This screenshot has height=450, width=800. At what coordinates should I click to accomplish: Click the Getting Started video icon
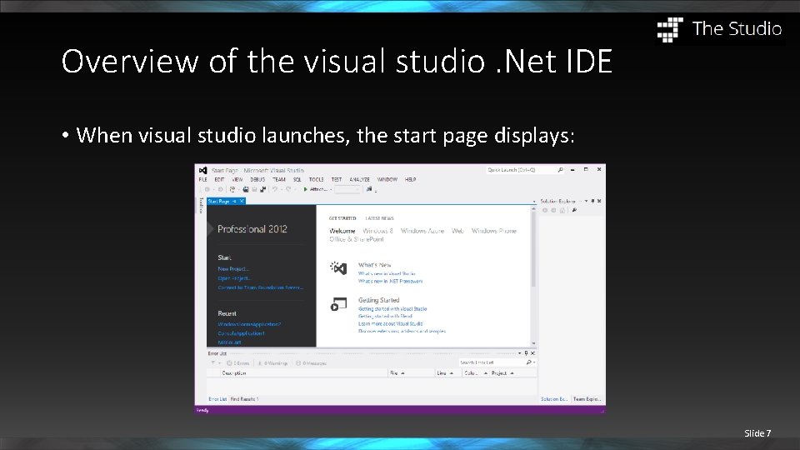(x=338, y=304)
